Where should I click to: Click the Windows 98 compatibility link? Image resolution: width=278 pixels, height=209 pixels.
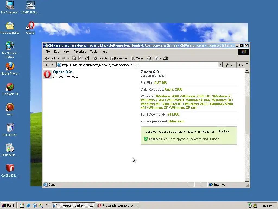[x=222, y=100]
